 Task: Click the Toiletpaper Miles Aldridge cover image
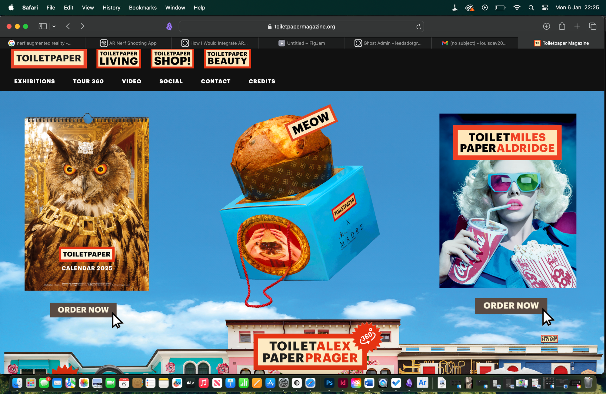pos(508,200)
